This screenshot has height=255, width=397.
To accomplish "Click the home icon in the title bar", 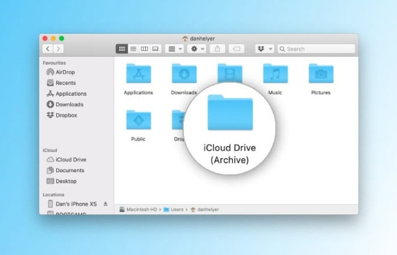I will pyautogui.click(x=185, y=39).
